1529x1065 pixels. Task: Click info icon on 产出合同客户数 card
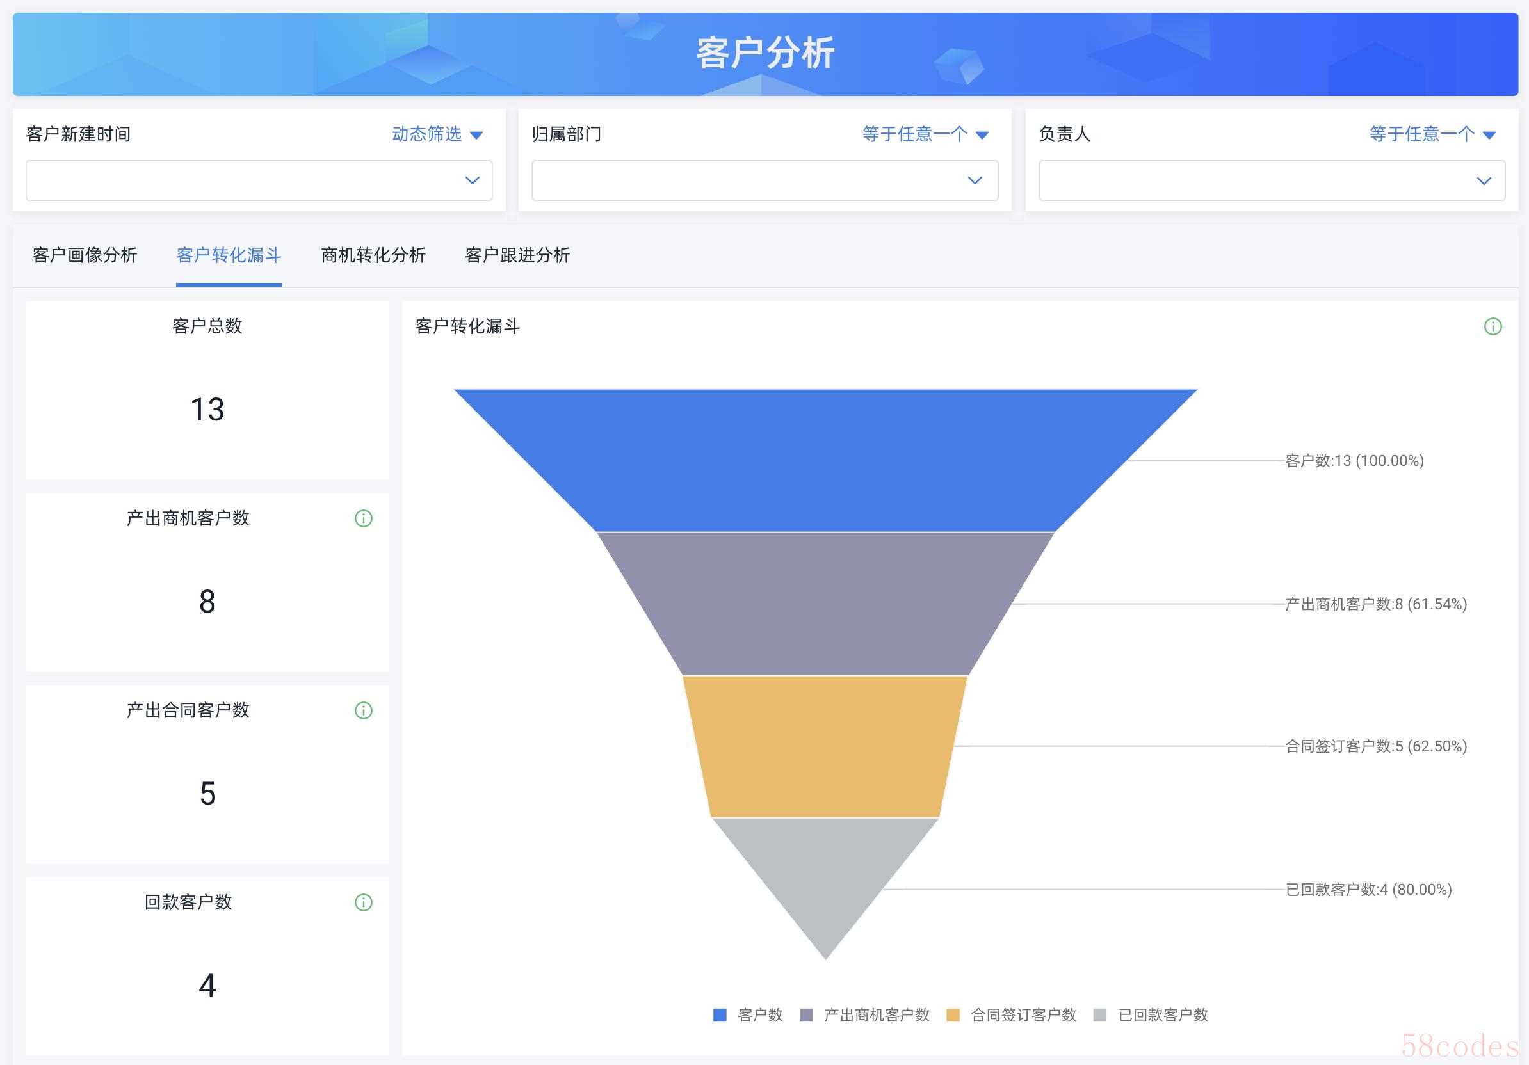364,710
